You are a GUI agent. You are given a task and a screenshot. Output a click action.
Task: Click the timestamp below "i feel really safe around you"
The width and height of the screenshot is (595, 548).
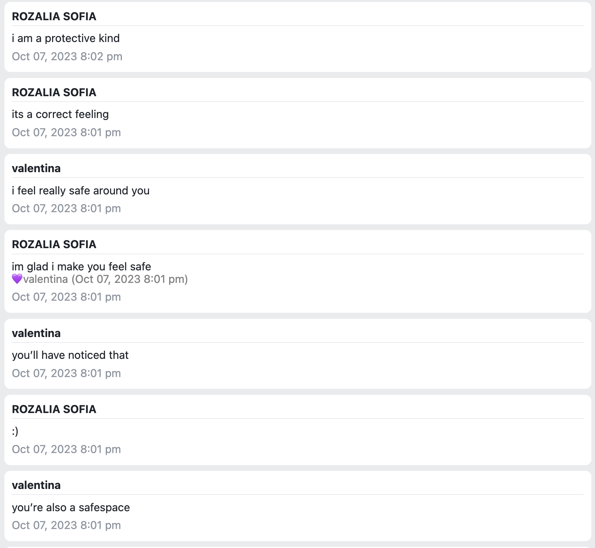[66, 209]
